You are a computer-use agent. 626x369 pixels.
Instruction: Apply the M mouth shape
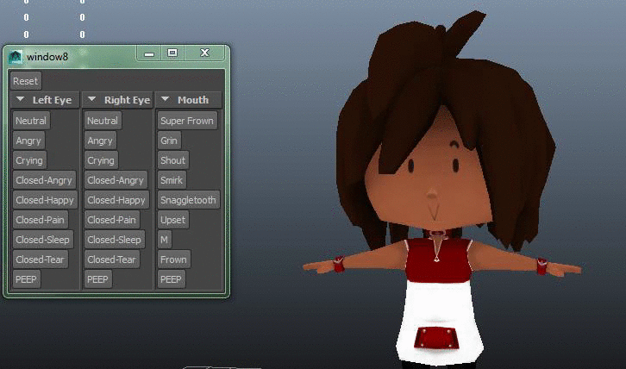click(165, 240)
